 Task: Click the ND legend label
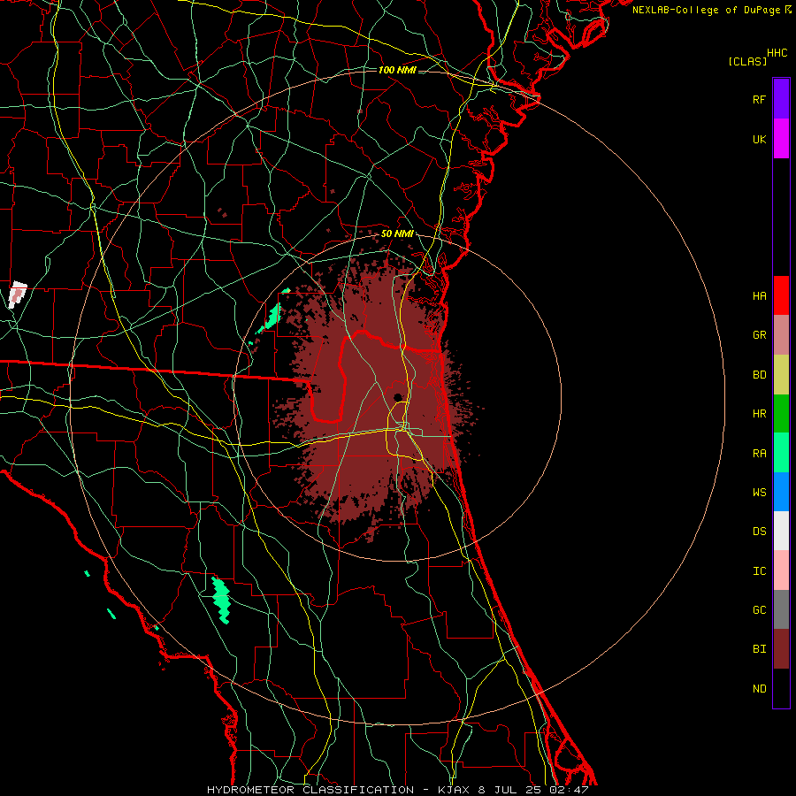(759, 688)
